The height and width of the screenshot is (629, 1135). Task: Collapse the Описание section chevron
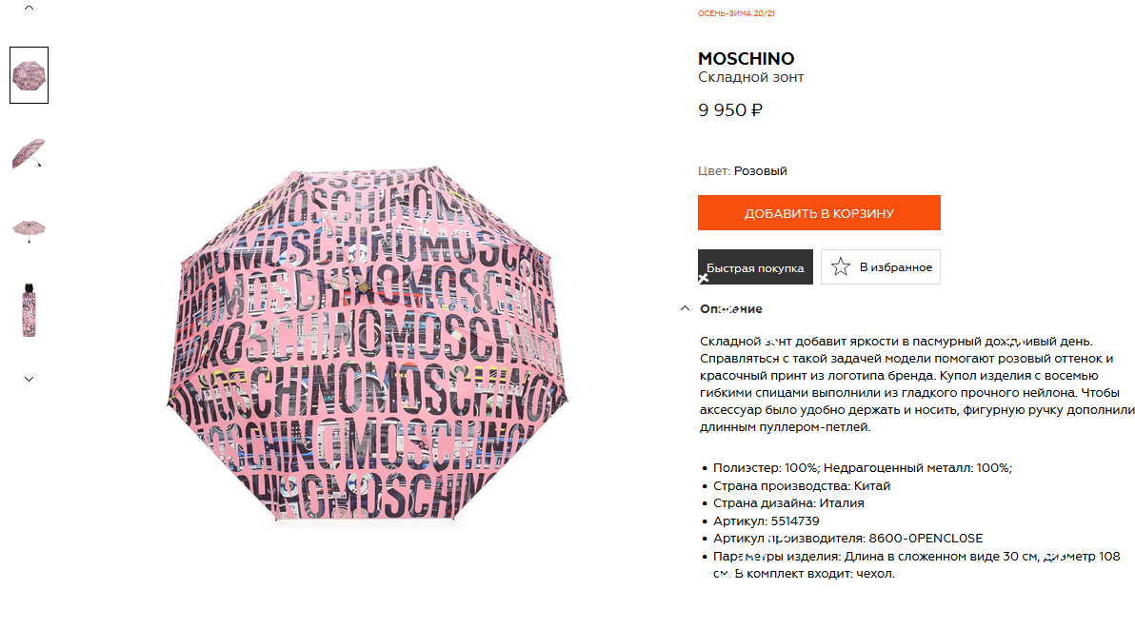tap(685, 308)
